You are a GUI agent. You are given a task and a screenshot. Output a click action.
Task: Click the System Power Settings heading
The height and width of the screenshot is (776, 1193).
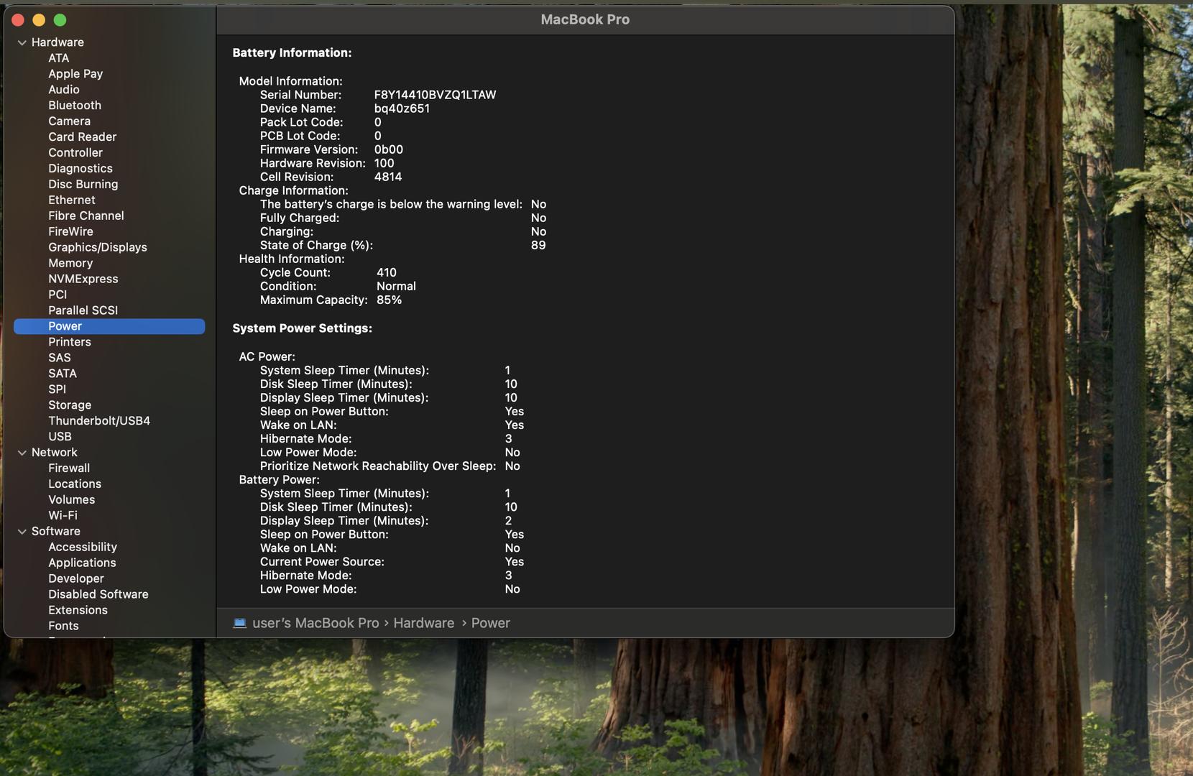[302, 328]
